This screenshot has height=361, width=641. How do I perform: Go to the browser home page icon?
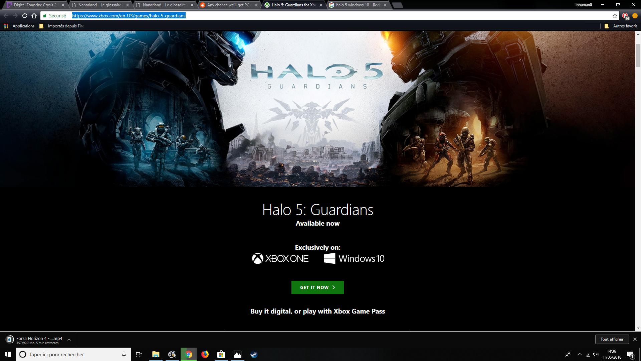(x=34, y=16)
